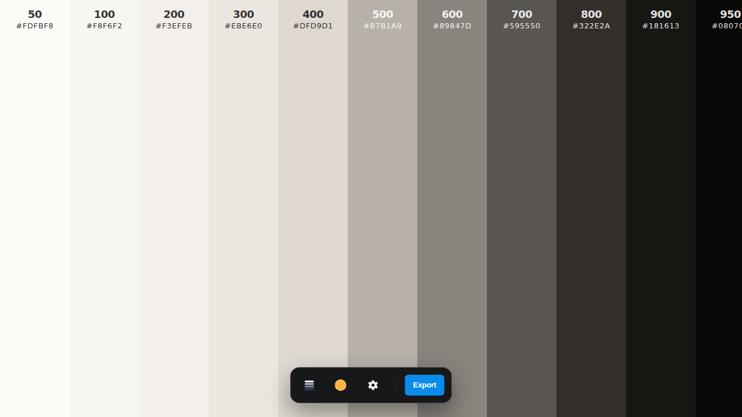Image resolution: width=742 pixels, height=417 pixels.
Task: Click the orange base color circle
Action: [x=341, y=385]
